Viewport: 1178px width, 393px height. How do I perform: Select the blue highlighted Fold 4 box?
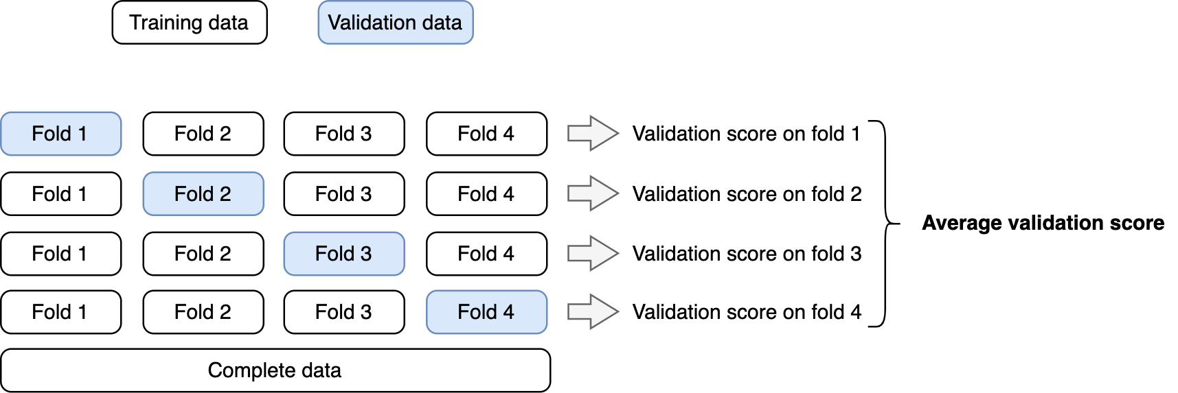[487, 312]
